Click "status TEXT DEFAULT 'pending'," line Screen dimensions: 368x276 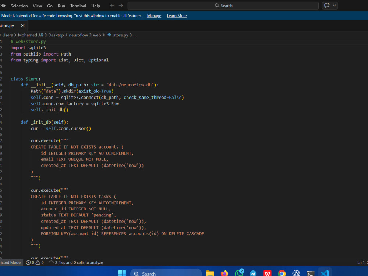coord(78,215)
